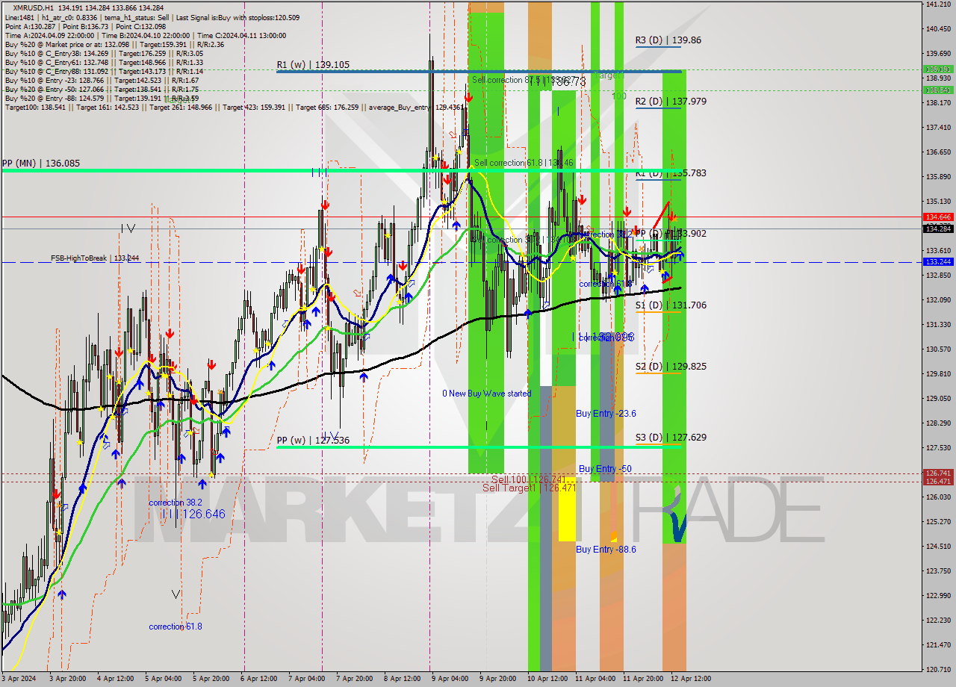The height and width of the screenshot is (687, 956).
Task: Click the '4 Apr 12:00' time axis label
Action: coord(116,679)
